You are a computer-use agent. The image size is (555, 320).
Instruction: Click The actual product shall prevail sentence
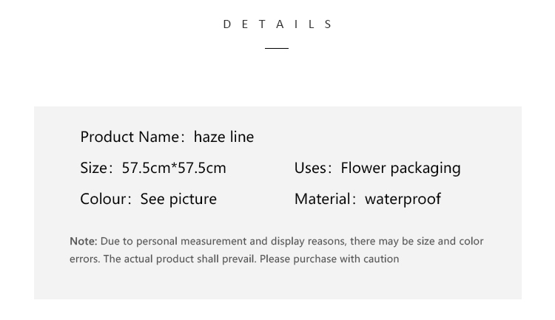(x=180, y=259)
